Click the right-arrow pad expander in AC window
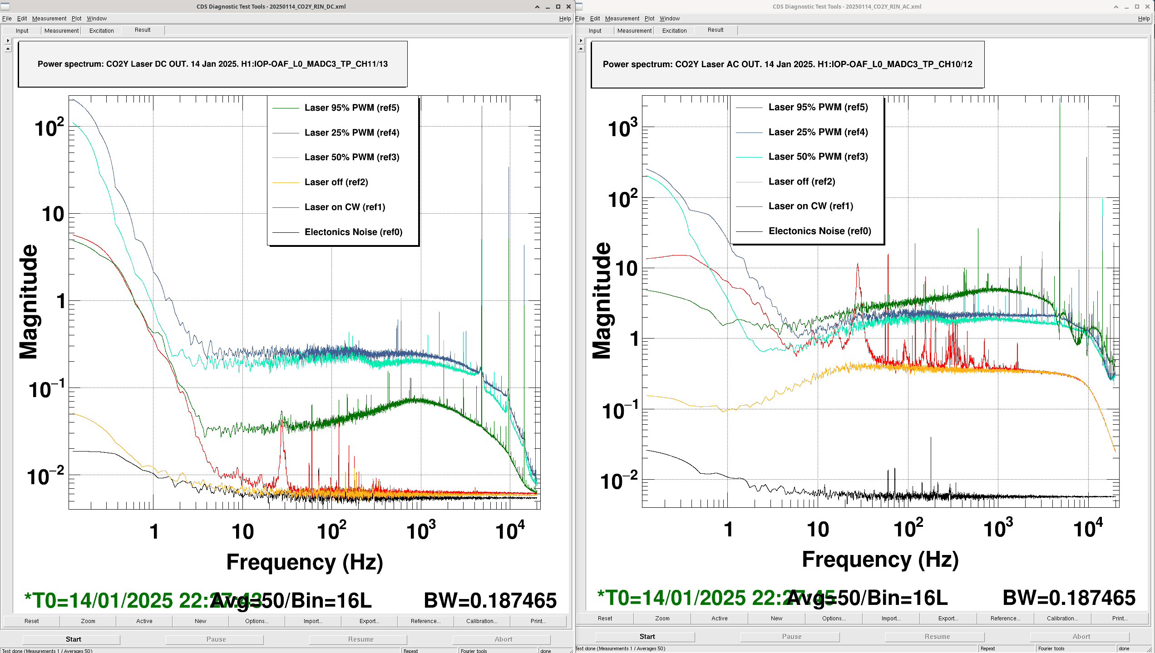Viewport: 1155px width, 653px height. [581, 41]
